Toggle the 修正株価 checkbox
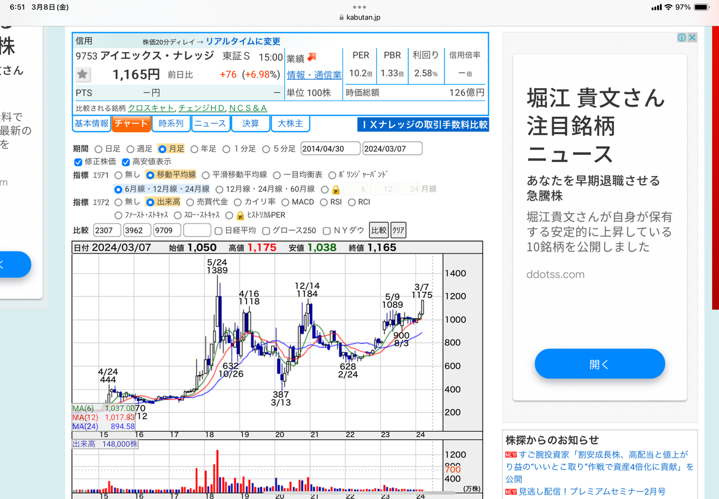The height and width of the screenshot is (499, 719). click(x=78, y=162)
